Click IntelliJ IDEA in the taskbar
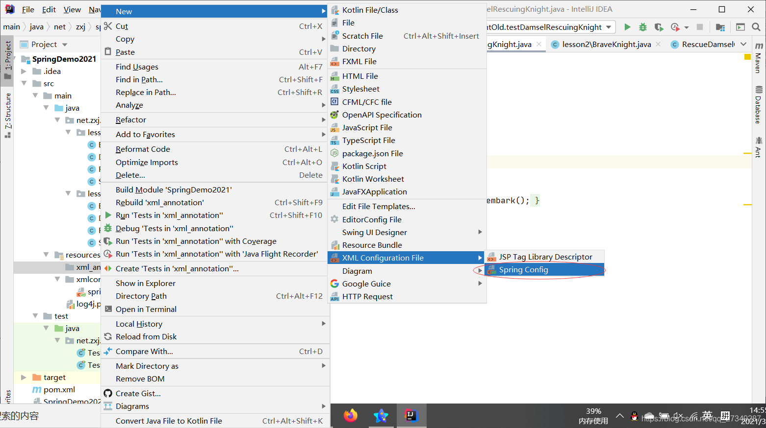Image resolution: width=766 pixels, height=428 pixels. (x=411, y=416)
